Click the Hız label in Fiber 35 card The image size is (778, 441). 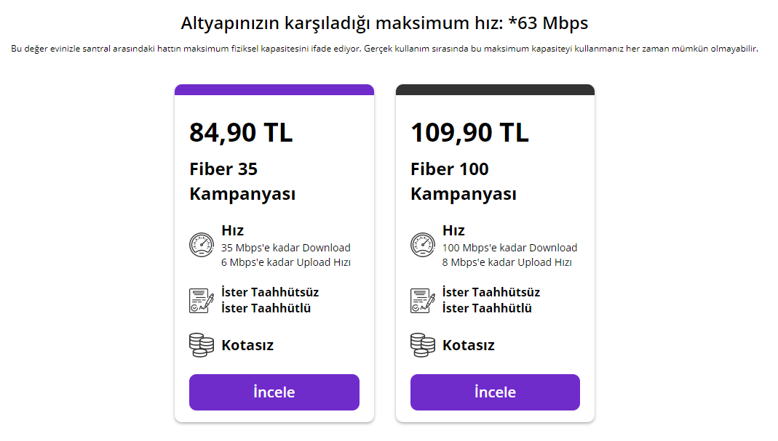pos(232,230)
